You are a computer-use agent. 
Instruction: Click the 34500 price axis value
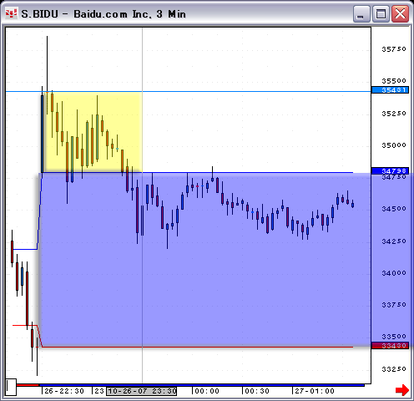click(394, 209)
